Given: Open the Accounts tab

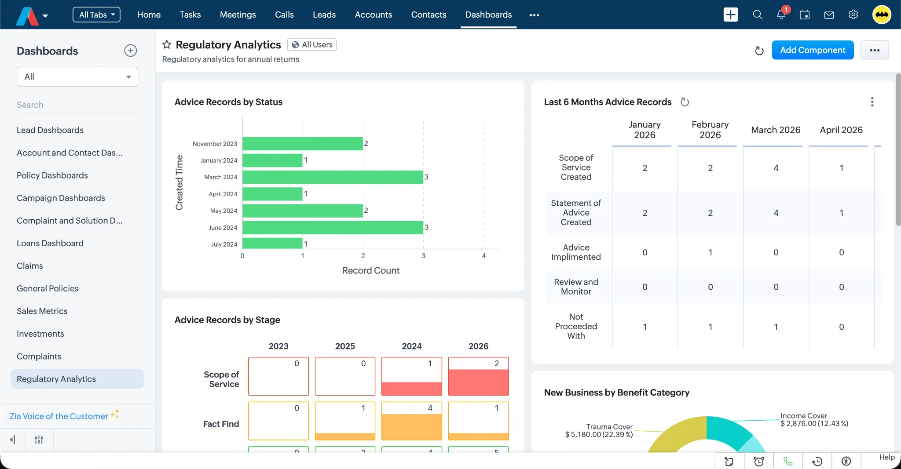Looking at the screenshot, I should [373, 15].
